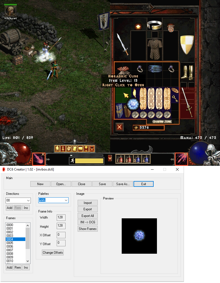Pick up the brown oval charm above key
The width and height of the screenshot is (220, 283).
click(175, 90)
